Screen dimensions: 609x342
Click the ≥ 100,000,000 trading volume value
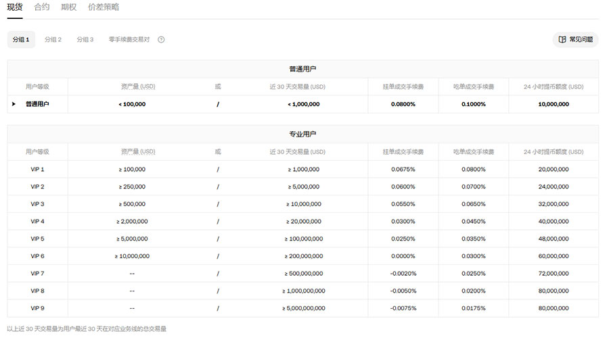pos(304,239)
